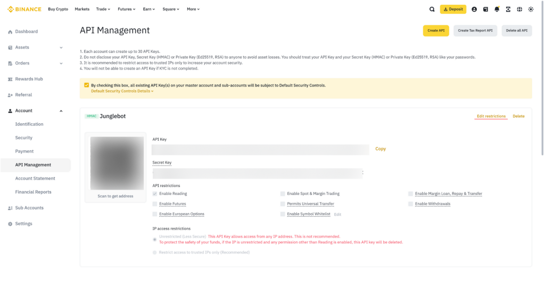Toggle the theme icon in header
545x306 pixels.
coord(531,10)
